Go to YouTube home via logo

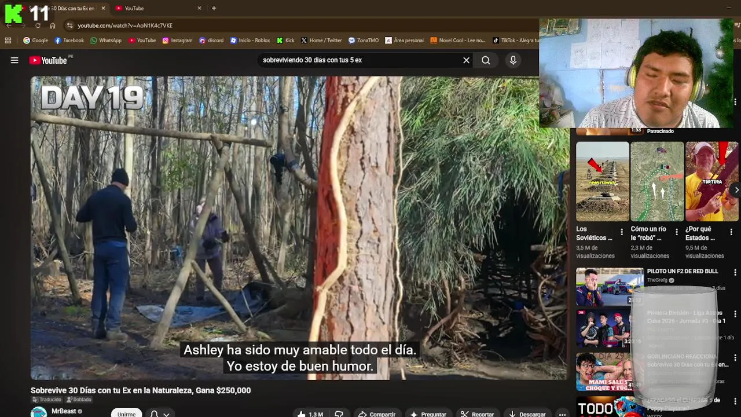[x=48, y=60]
